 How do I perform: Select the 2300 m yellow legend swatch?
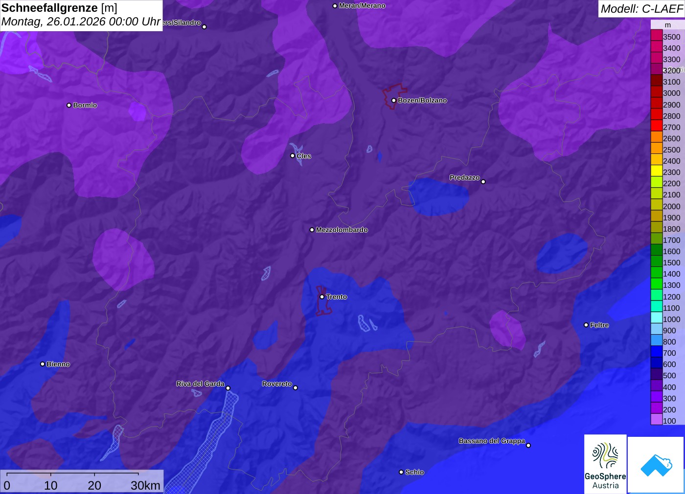(656, 172)
